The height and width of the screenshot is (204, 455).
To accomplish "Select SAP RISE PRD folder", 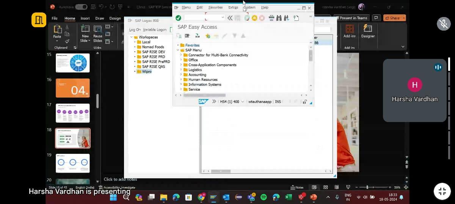I will pyautogui.click(x=151, y=57).
